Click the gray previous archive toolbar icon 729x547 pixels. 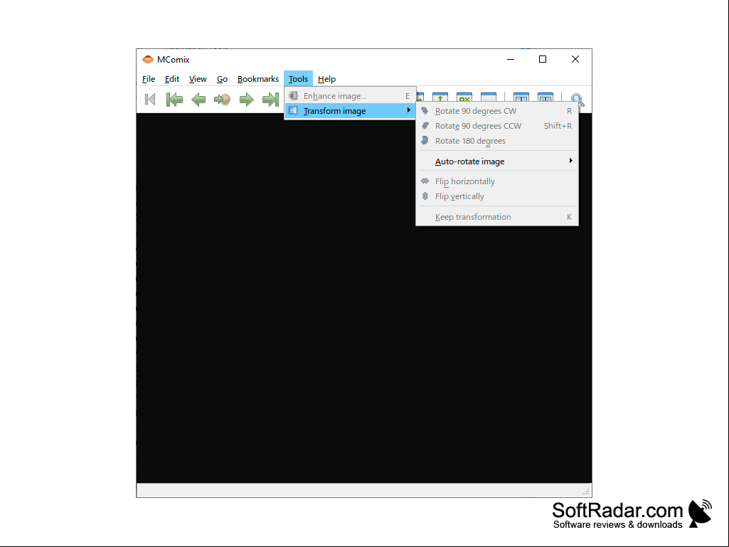click(150, 99)
